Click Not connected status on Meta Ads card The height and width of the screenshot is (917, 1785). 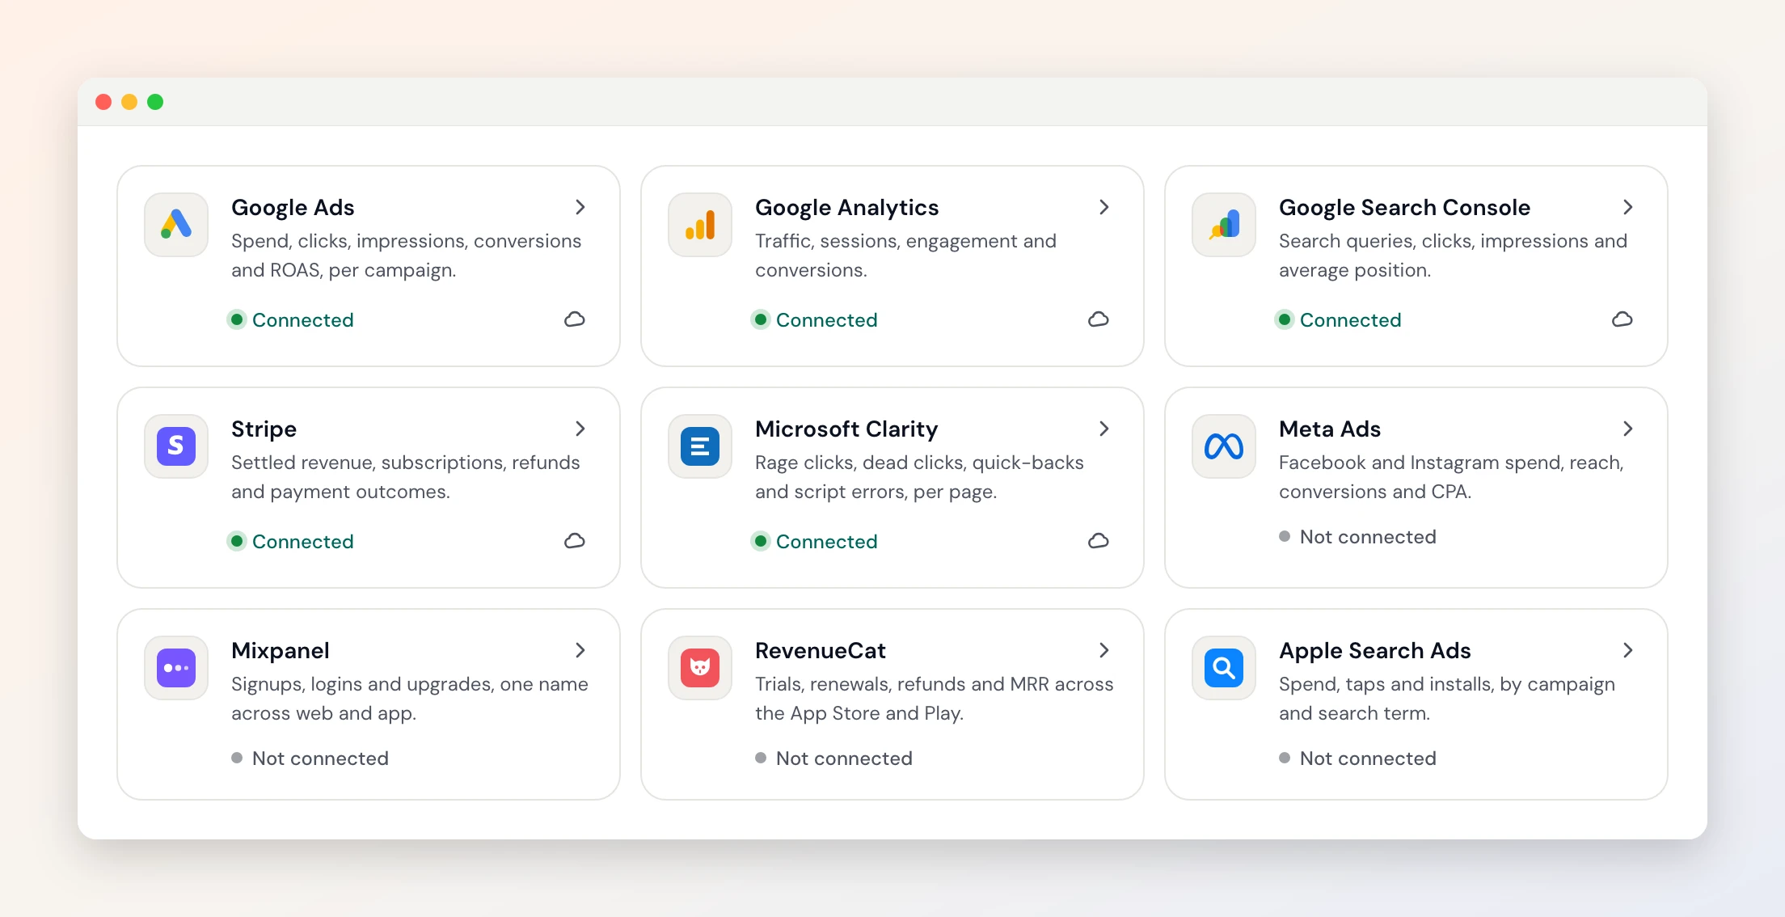1357,537
